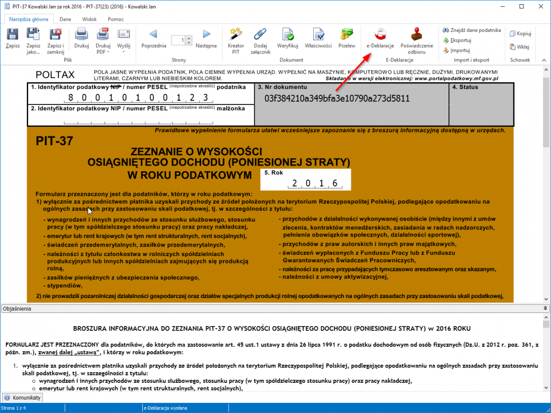Open the Kreator PIT wizard
The image size is (551, 413).
click(236, 38)
